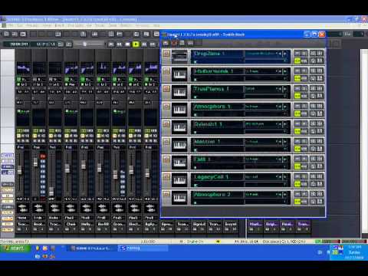
Task: Toggle the connection button left of DropZone 1
Action: [166, 54]
